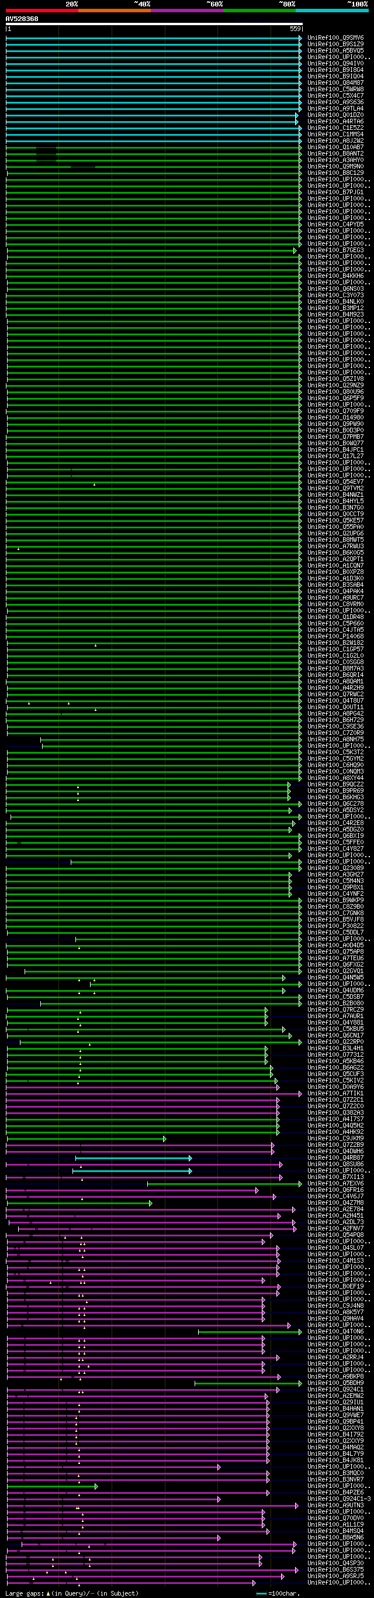The width and height of the screenshot is (374, 1598).
Task: Open hit UniRef100_Q924C1-3
Action: [x=339, y=1499]
